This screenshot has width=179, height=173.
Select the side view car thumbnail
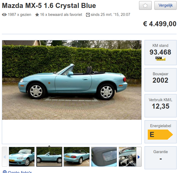point(49,157)
